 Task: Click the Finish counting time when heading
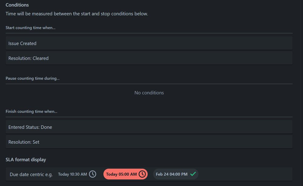[x=32, y=112]
